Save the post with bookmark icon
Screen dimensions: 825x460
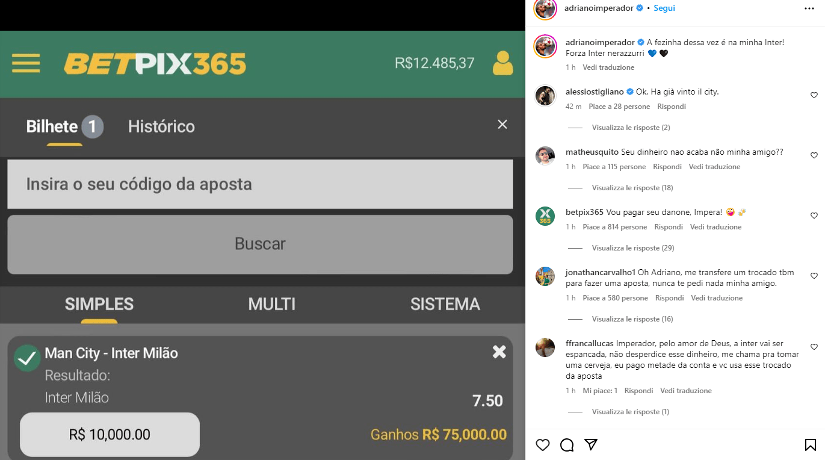click(x=811, y=445)
